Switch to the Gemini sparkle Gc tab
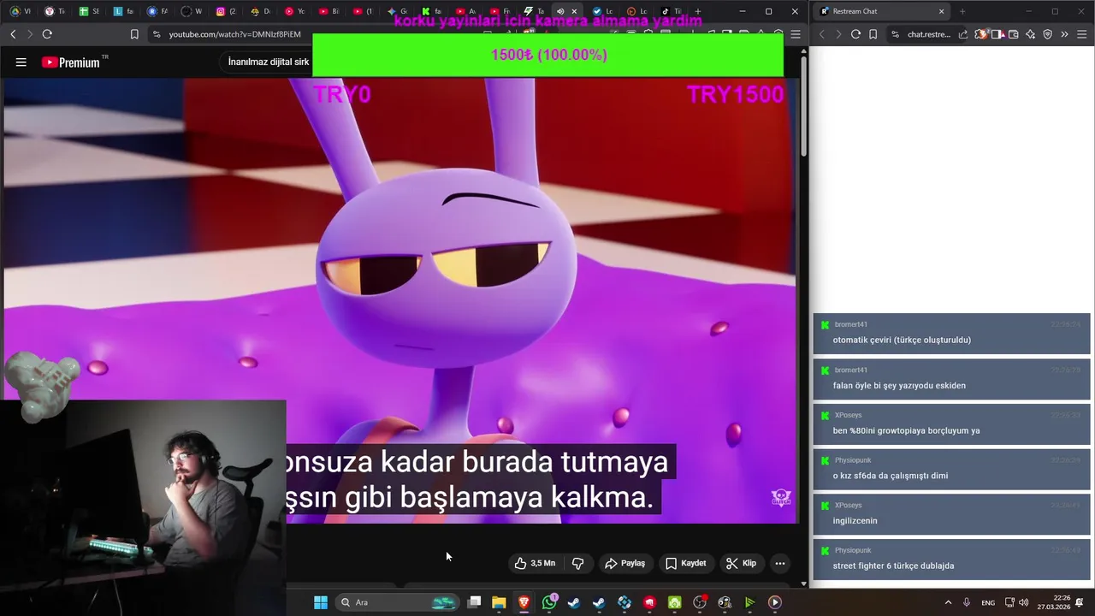The height and width of the screenshot is (616, 1095). [397, 11]
